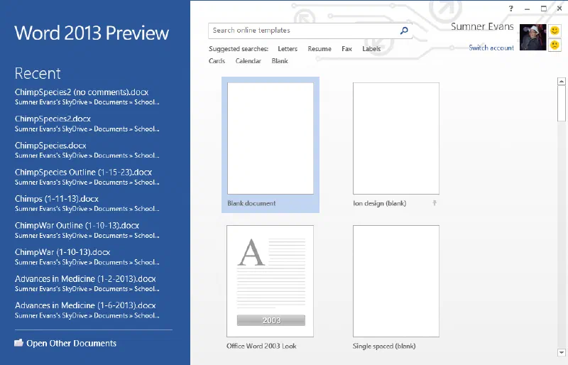Open the Help question mark icon

tap(510, 9)
